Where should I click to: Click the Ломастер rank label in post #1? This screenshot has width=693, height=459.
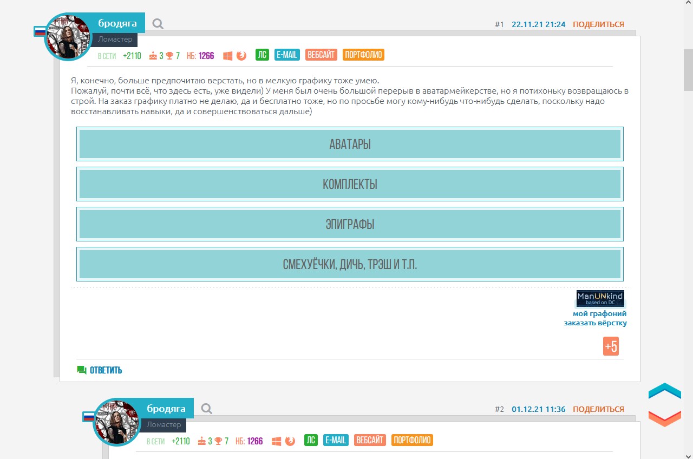[114, 40]
